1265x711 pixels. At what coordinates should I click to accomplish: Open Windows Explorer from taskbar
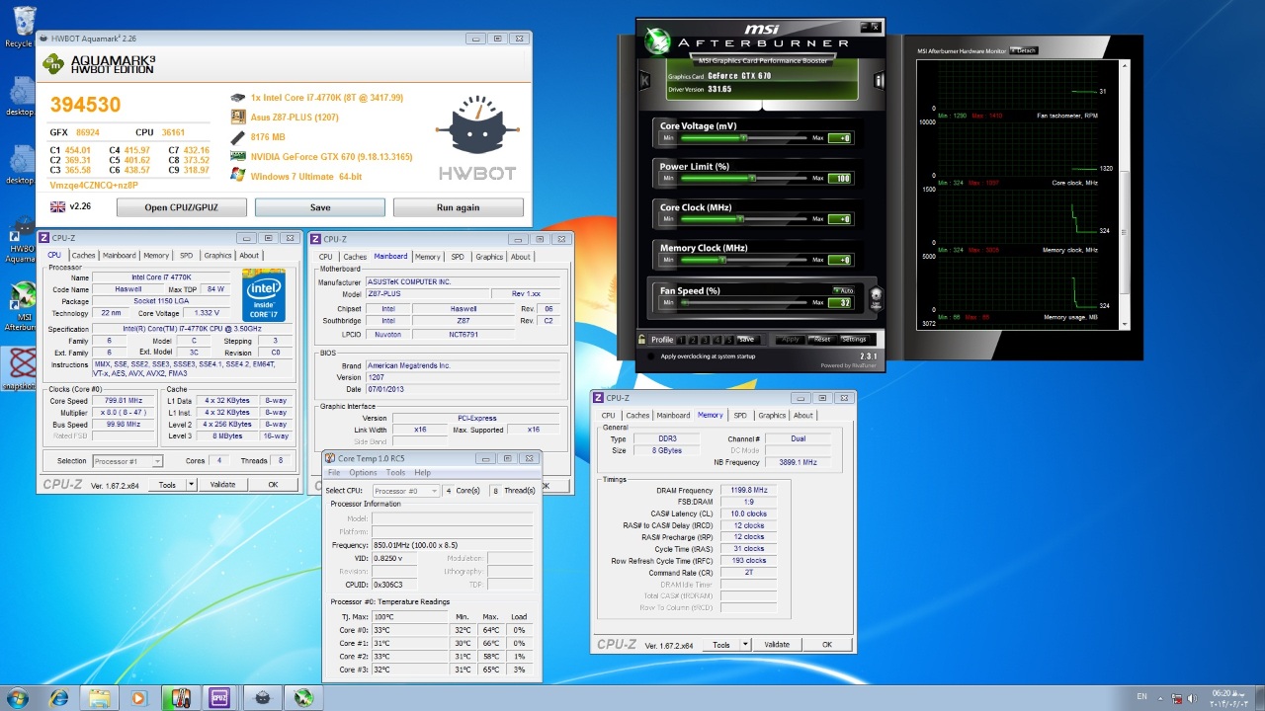[x=100, y=698]
